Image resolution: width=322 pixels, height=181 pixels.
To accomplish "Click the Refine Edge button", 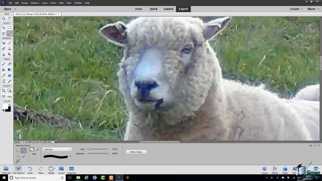I will 136,152.
